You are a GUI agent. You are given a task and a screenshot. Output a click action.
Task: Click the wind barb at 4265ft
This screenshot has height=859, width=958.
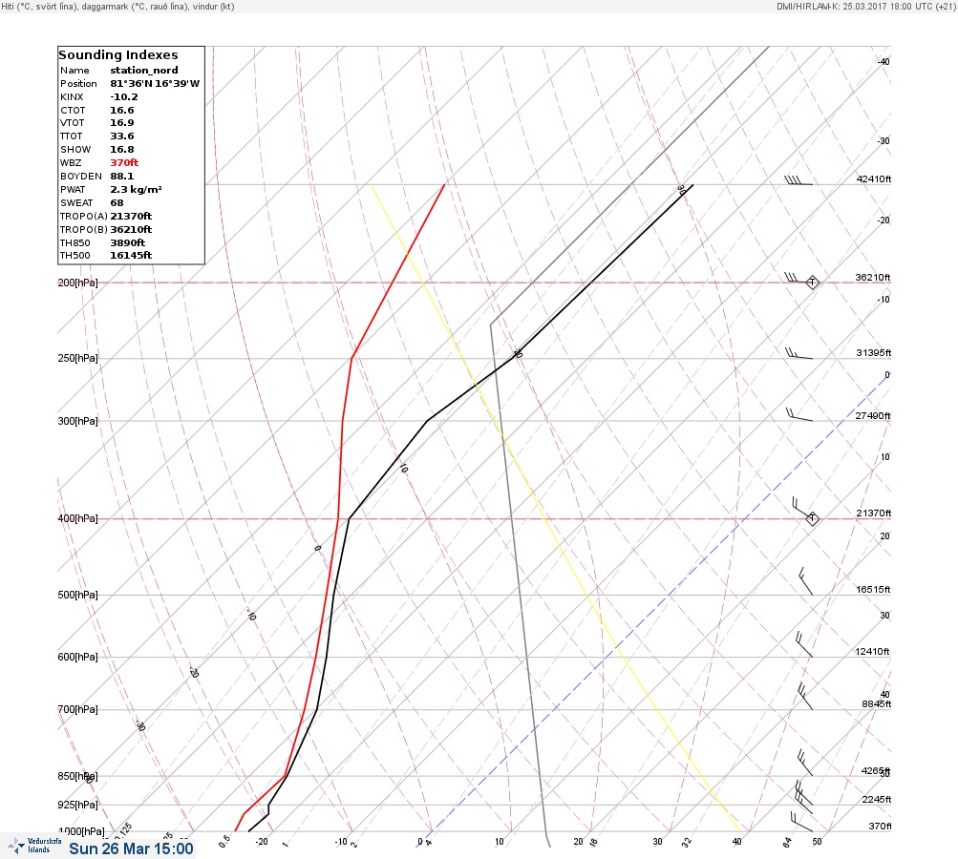pos(805,764)
